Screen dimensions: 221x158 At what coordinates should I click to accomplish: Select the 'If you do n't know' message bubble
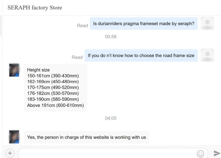click(141, 56)
